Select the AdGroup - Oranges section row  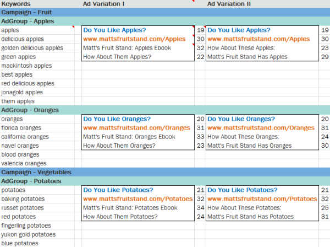coord(31,110)
